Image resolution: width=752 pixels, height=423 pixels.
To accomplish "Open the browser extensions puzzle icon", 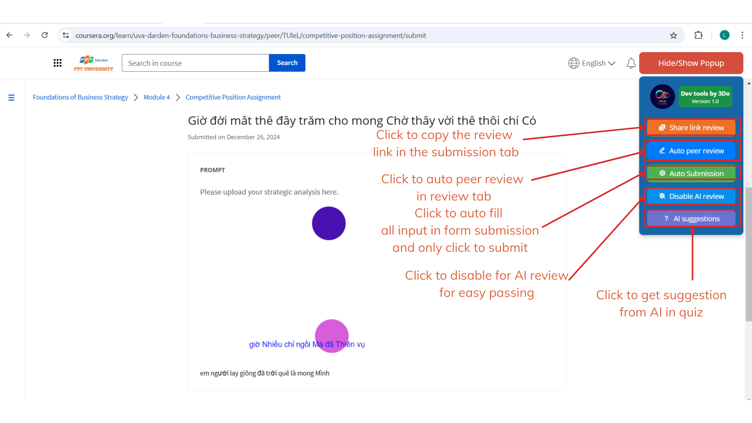I will 698,35.
